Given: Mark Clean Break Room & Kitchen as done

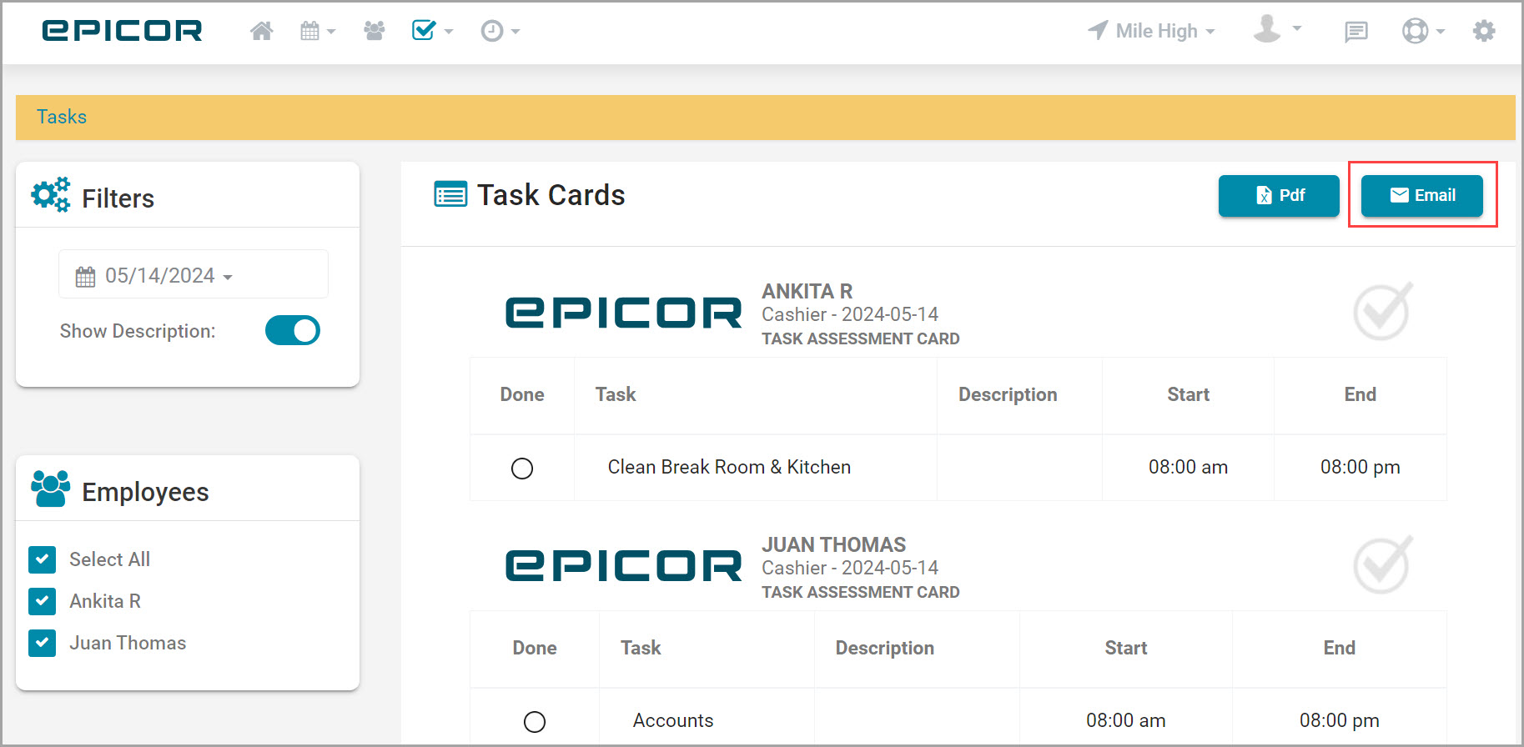Looking at the screenshot, I should (522, 468).
